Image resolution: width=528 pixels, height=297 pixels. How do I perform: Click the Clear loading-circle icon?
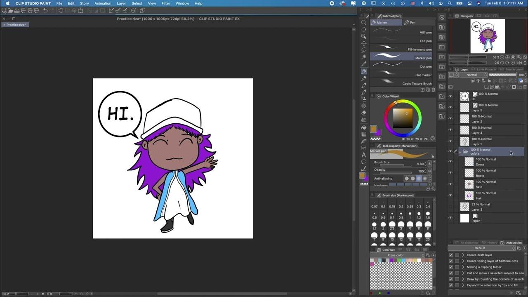click(61, 10)
